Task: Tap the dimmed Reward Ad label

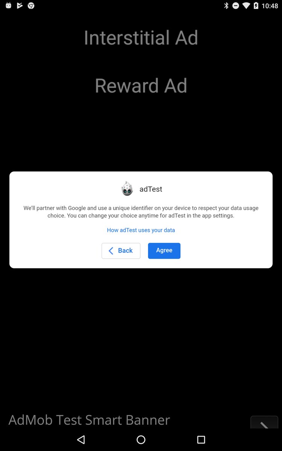Action: pyautogui.click(x=141, y=86)
